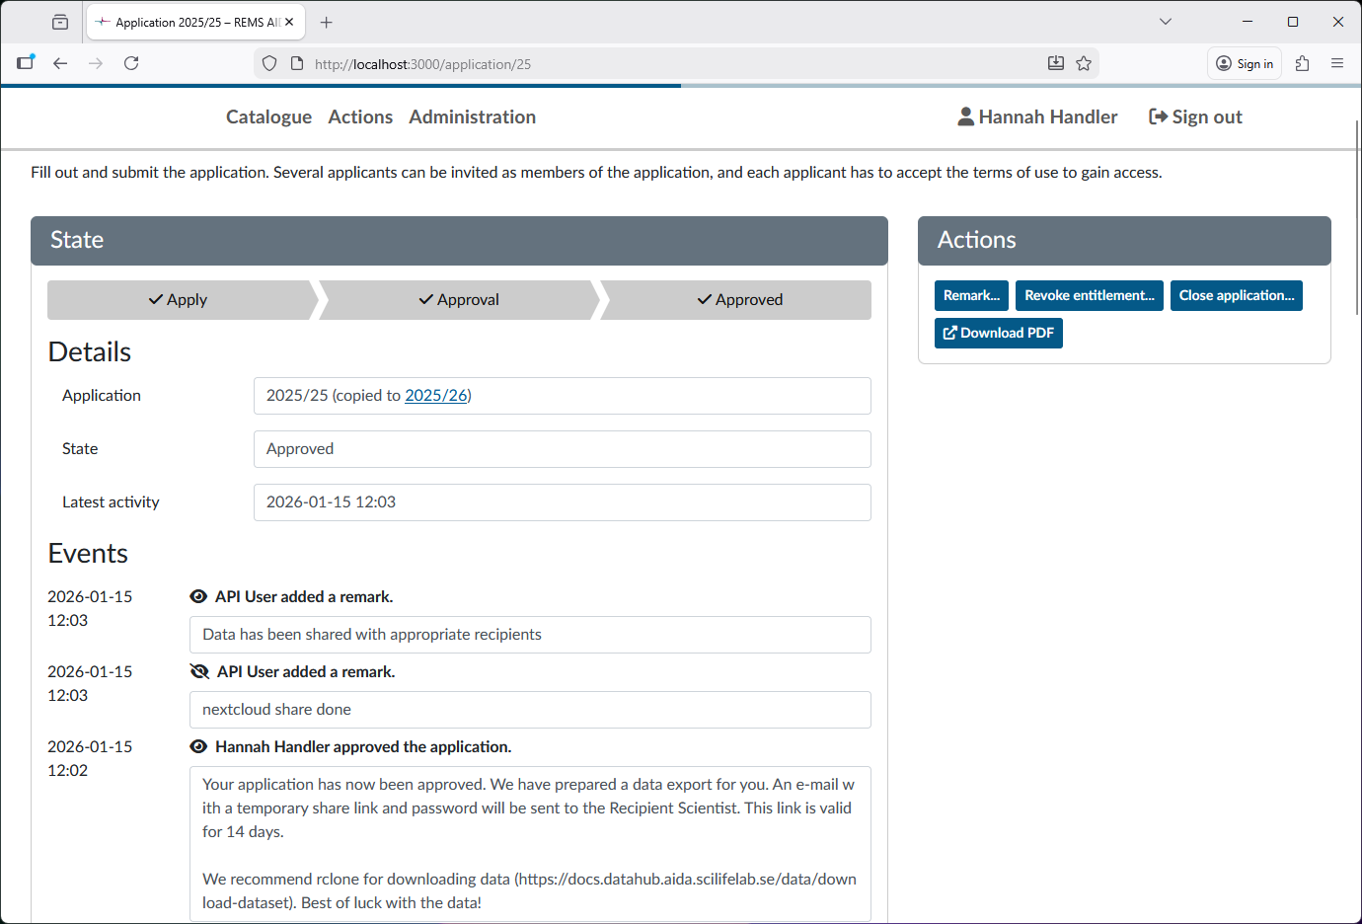This screenshot has height=924, width=1362.
Task: Open the site information dropdown in the address bar
Action: click(x=297, y=62)
